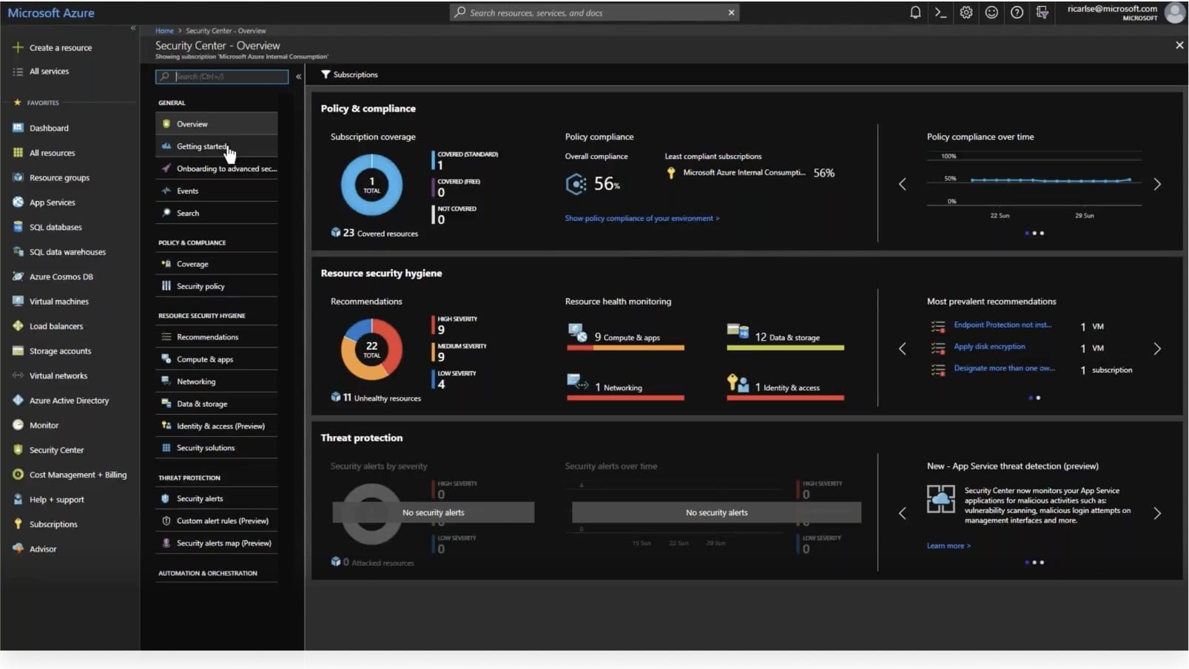Click the Dashboard icon in favorites
Viewport: 1189px width, 669px height.
coord(18,128)
